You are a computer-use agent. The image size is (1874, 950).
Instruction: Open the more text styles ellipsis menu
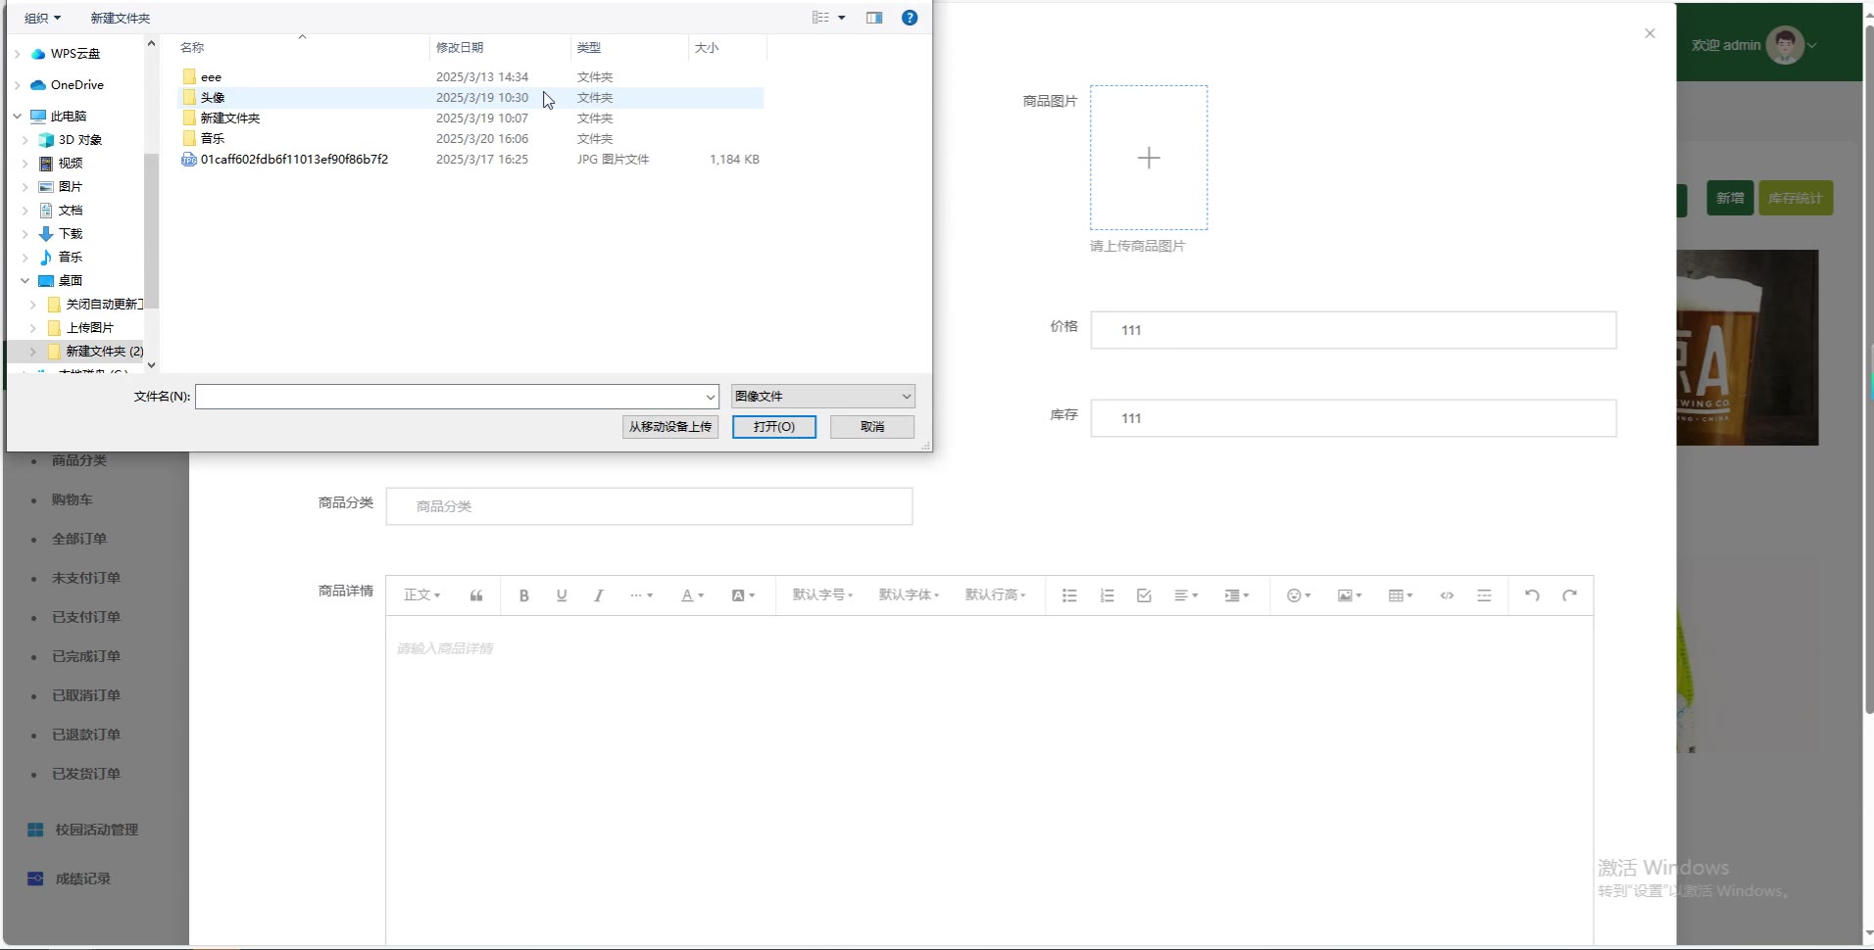point(641,595)
